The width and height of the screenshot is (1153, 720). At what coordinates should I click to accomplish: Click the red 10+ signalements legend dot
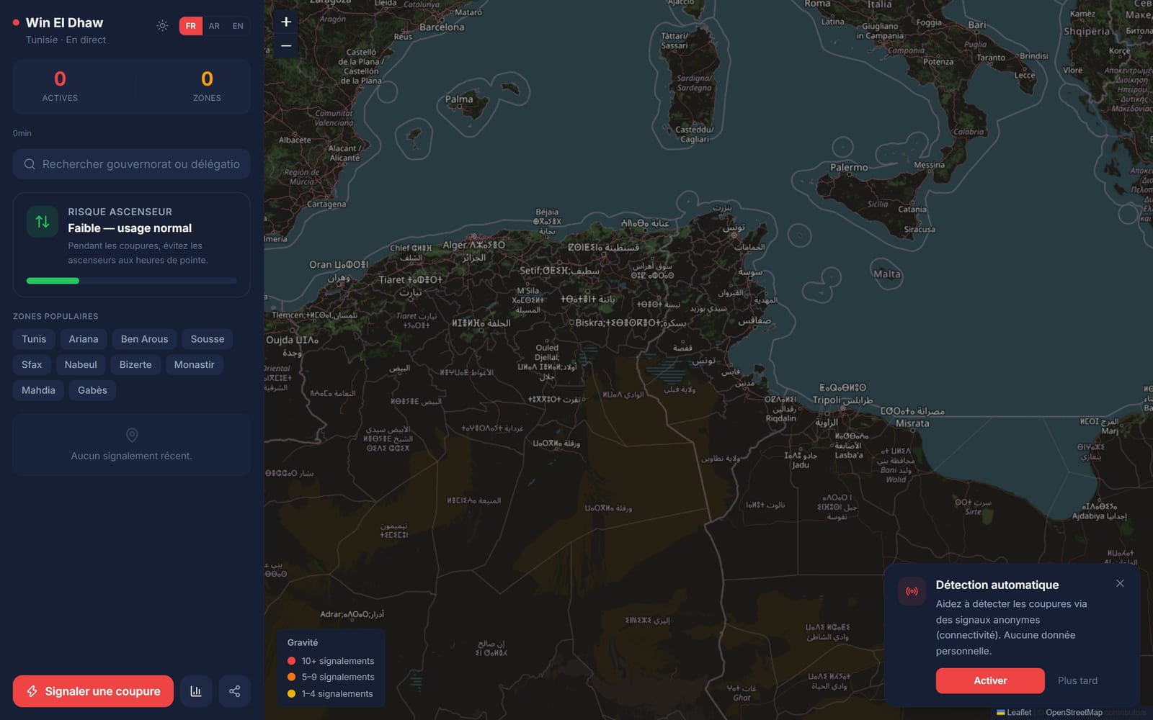coord(291,661)
